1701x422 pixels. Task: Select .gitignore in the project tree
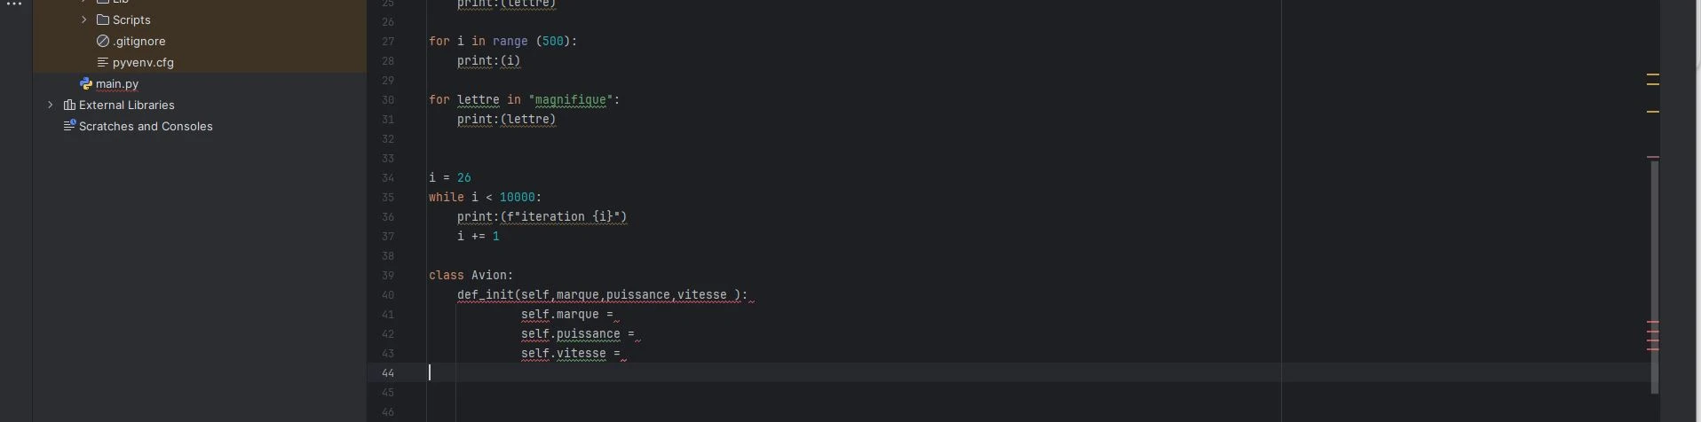pos(138,41)
